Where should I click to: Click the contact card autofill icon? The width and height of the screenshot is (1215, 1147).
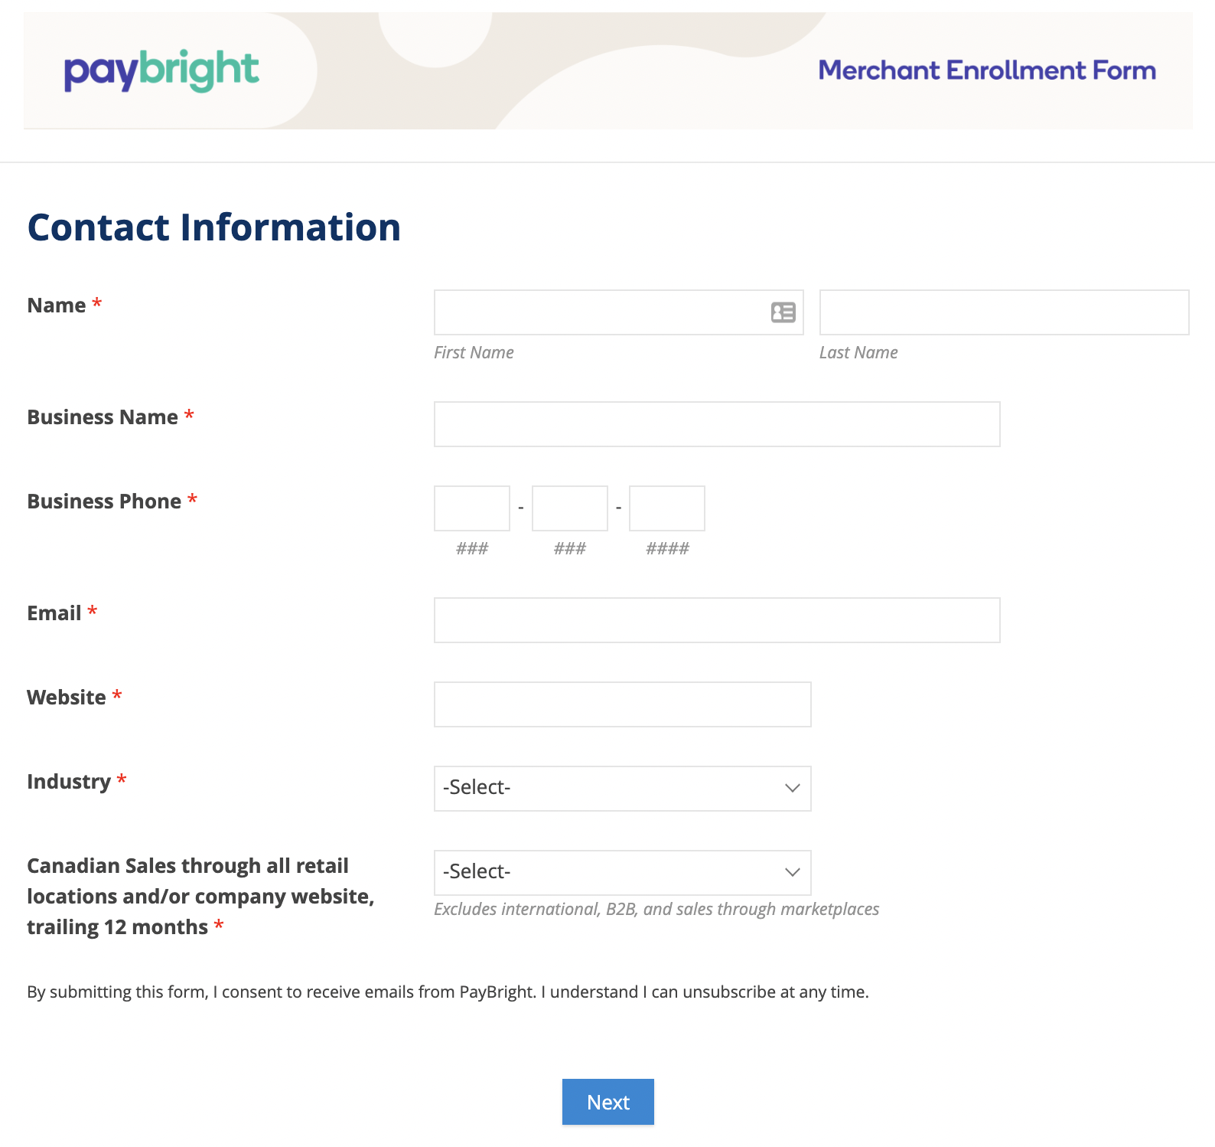[x=783, y=312]
